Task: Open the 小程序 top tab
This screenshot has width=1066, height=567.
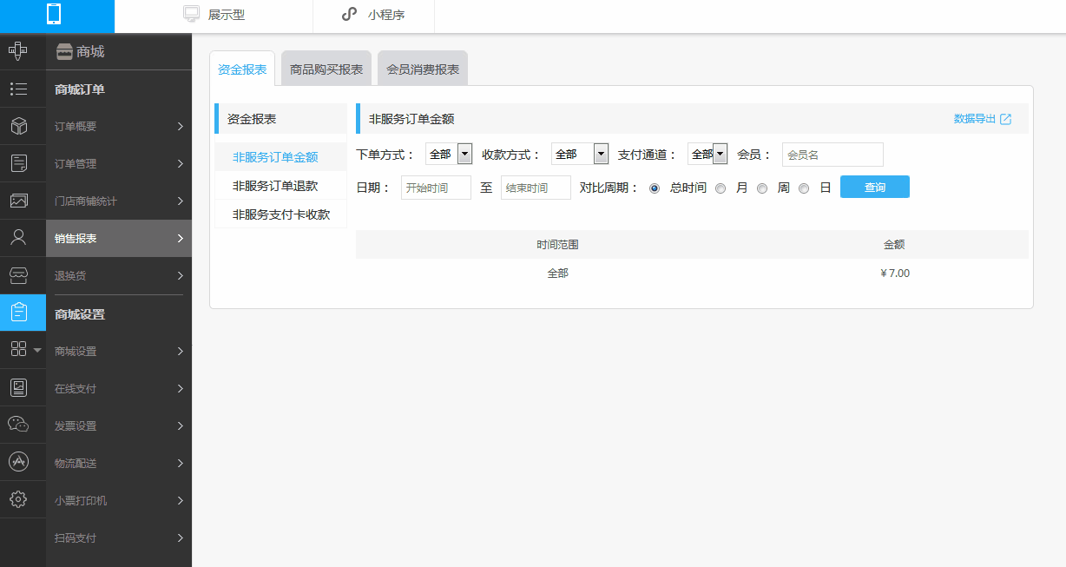Action: [x=373, y=15]
